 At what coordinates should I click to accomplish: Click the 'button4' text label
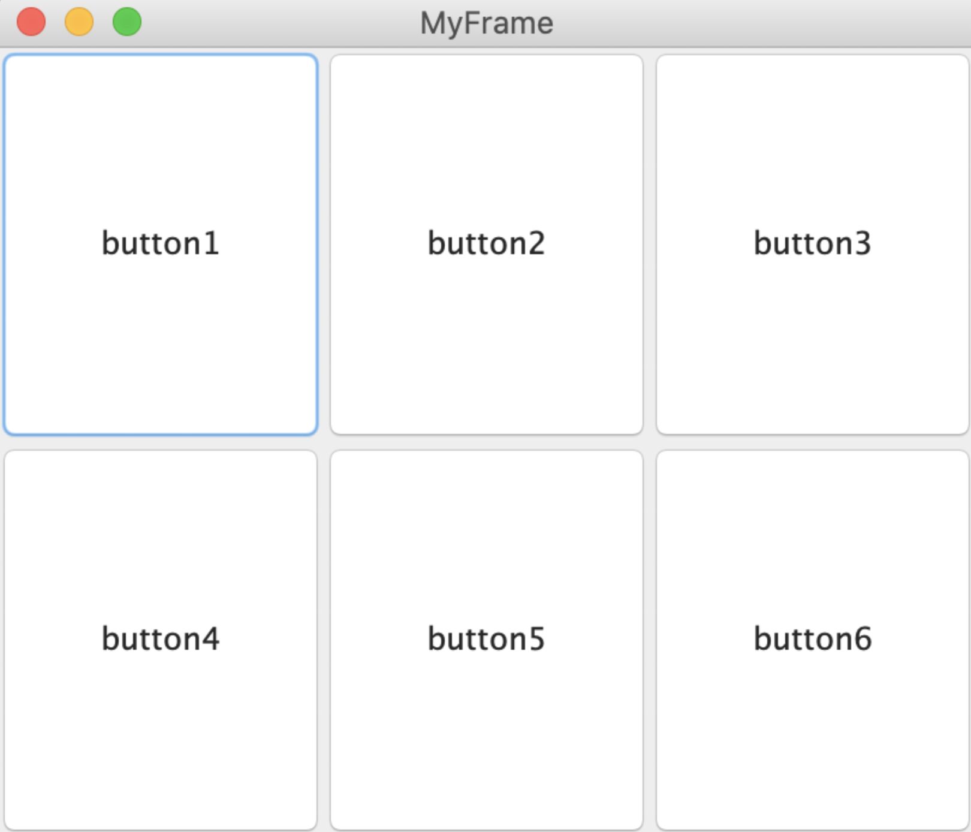tap(161, 639)
